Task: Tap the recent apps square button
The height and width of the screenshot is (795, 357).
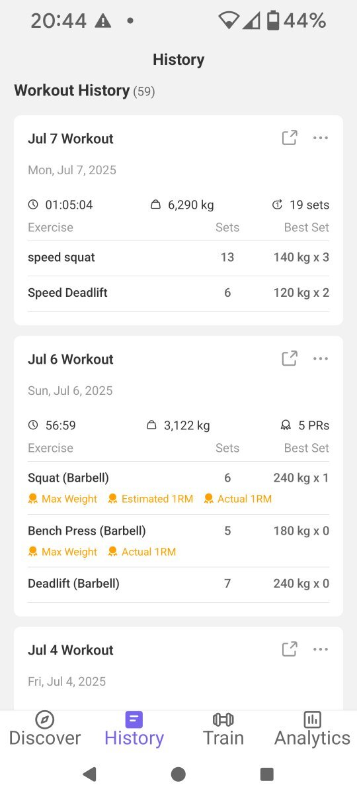Action: [x=267, y=774]
